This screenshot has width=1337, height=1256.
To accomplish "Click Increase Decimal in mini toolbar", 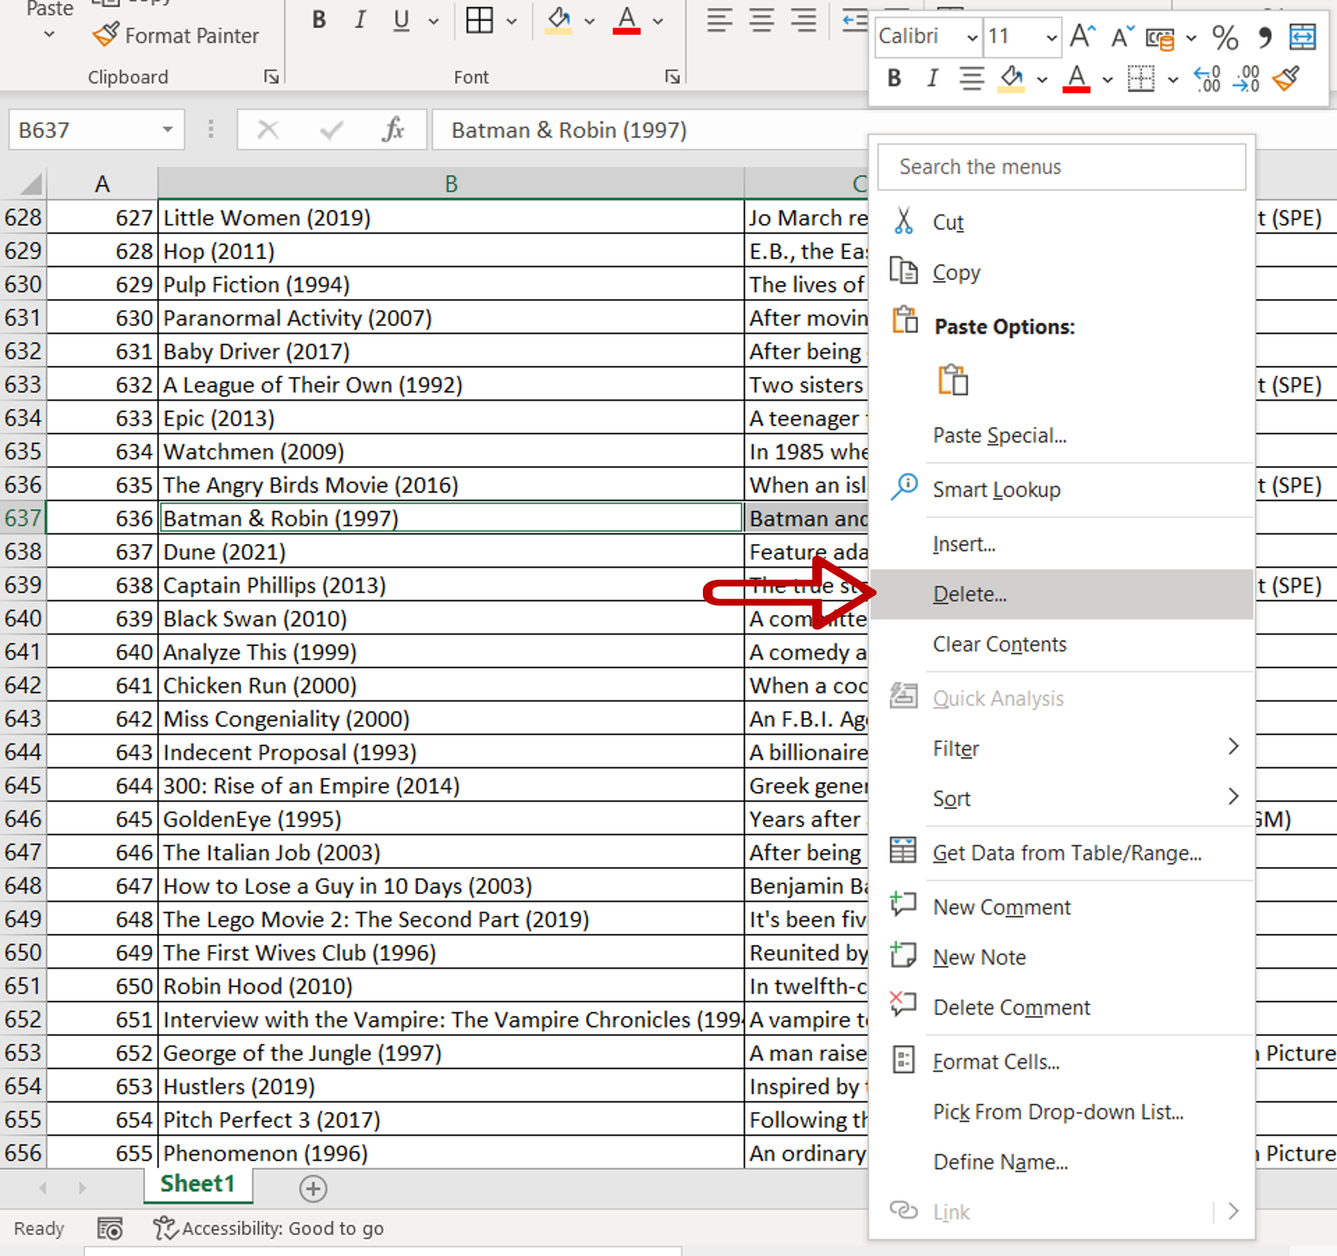I will pyautogui.click(x=1207, y=79).
